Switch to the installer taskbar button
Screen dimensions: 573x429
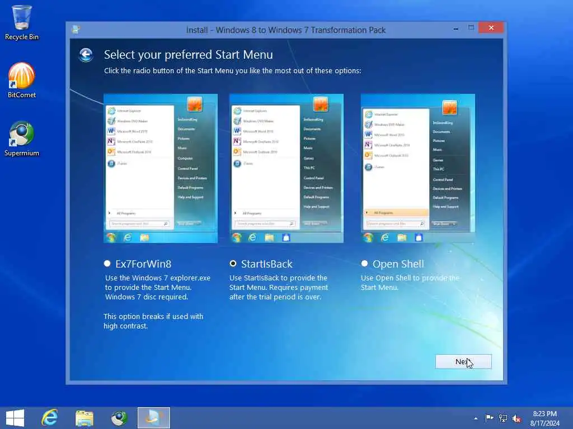(154, 418)
